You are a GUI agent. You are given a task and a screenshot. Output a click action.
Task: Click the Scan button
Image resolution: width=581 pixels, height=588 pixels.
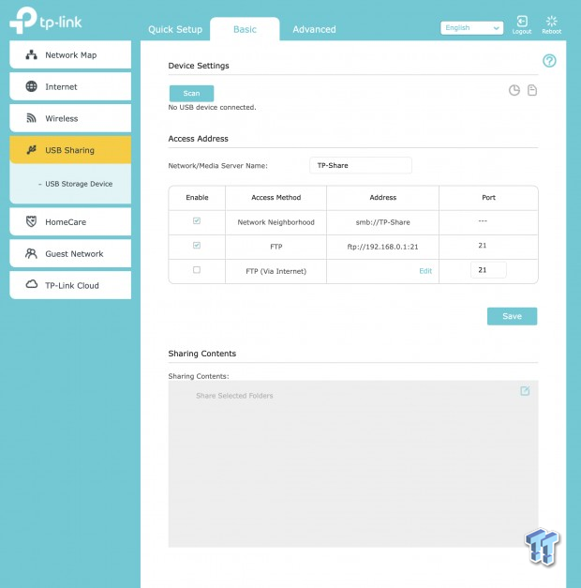pyautogui.click(x=191, y=94)
